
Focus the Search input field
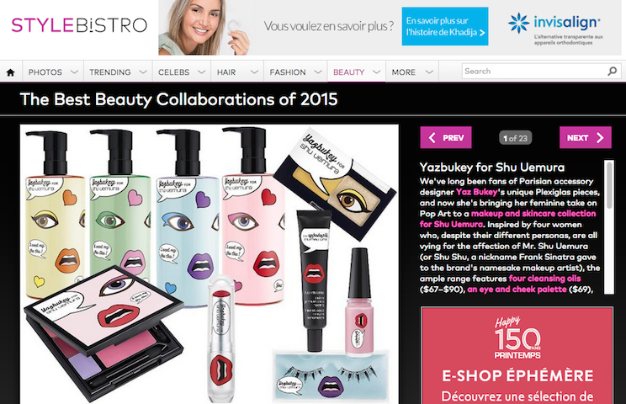(534, 72)
